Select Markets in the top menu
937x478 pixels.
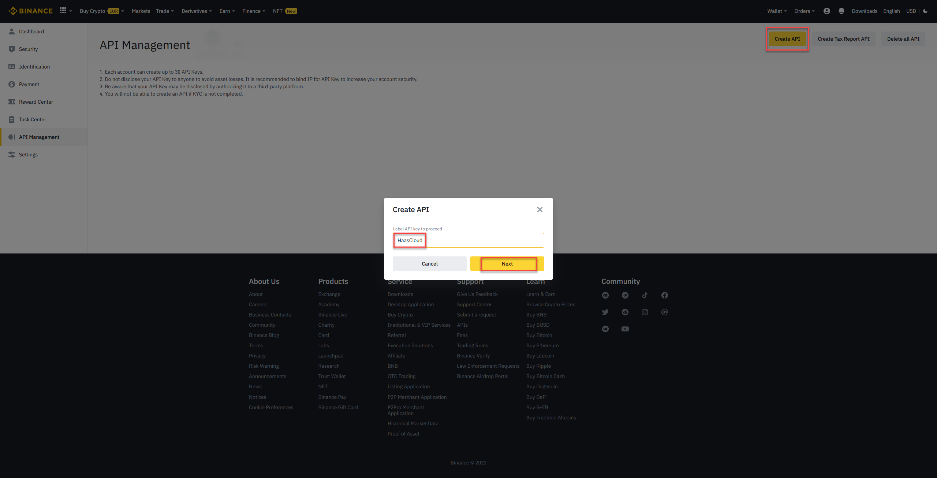[x=141, y=11]
